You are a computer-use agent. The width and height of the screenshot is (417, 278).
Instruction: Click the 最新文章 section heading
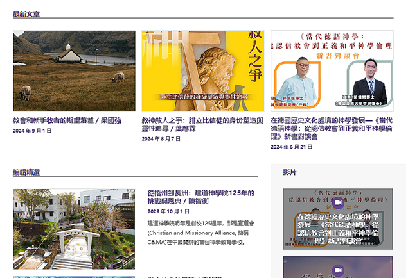coord(26,14)
